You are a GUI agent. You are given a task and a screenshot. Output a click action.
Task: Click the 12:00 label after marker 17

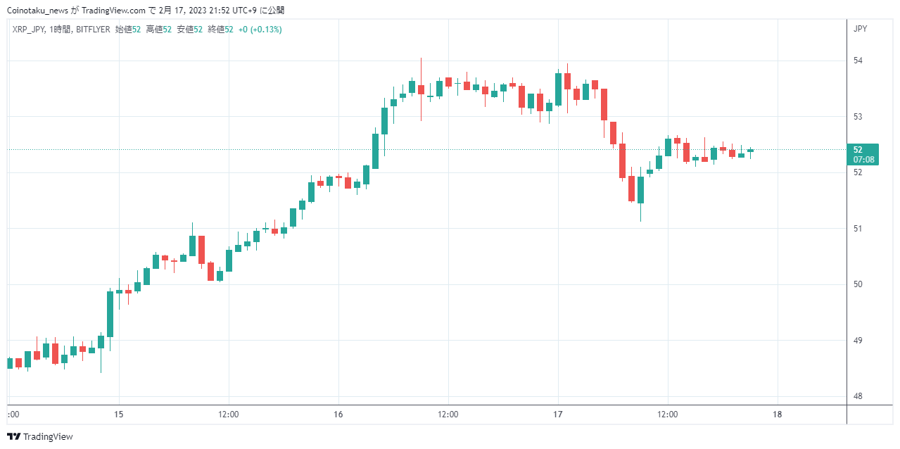[667, 415]
